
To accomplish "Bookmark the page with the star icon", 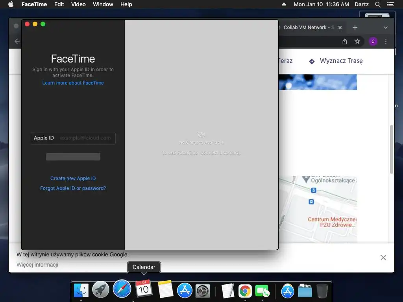I will coord(357,41).
